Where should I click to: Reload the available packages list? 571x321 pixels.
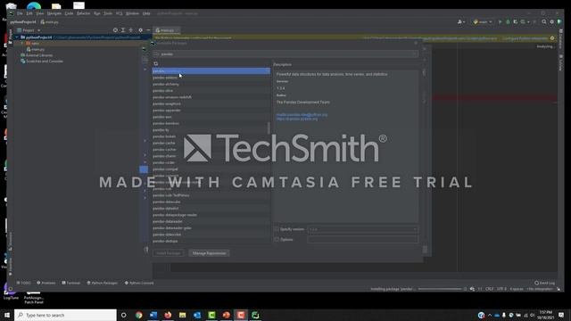(x=156, y=63)
